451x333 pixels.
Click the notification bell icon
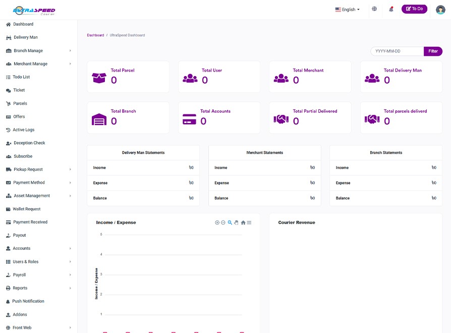point(391,9)
